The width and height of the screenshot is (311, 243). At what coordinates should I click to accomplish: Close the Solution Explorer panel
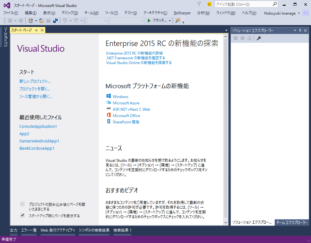pos(305,30)
